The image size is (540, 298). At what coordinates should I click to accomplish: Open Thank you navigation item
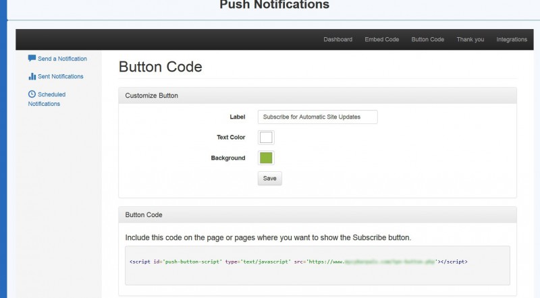coord(470,39)
